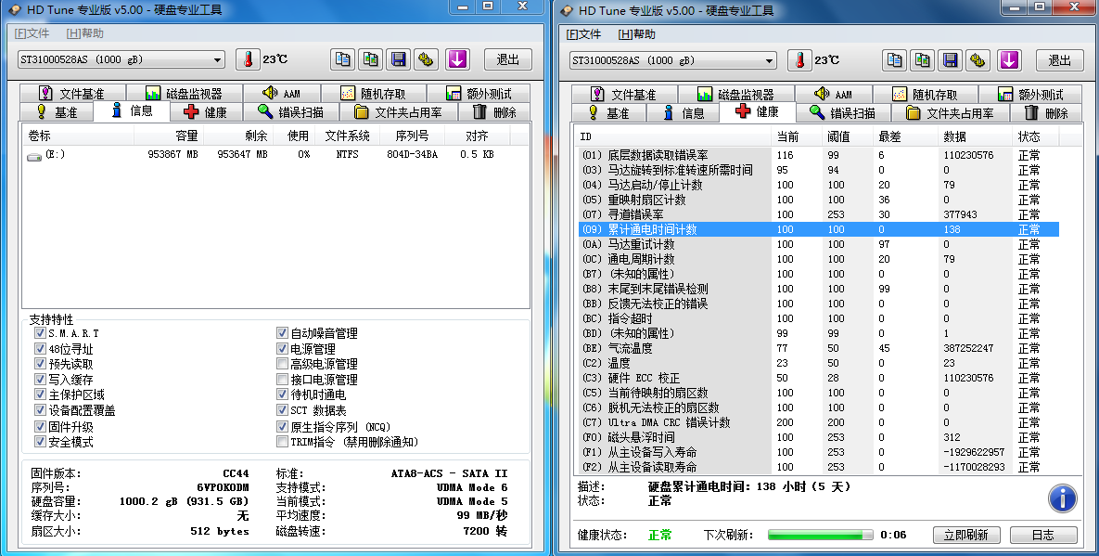Click copy-screenshot icon in the Health-tab window toolbar
Screen dimensions: 1099x556
pyautogui.click(x=922, y=60)
